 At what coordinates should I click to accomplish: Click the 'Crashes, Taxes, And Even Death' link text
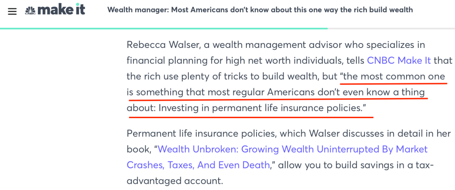tap(198, 165)
